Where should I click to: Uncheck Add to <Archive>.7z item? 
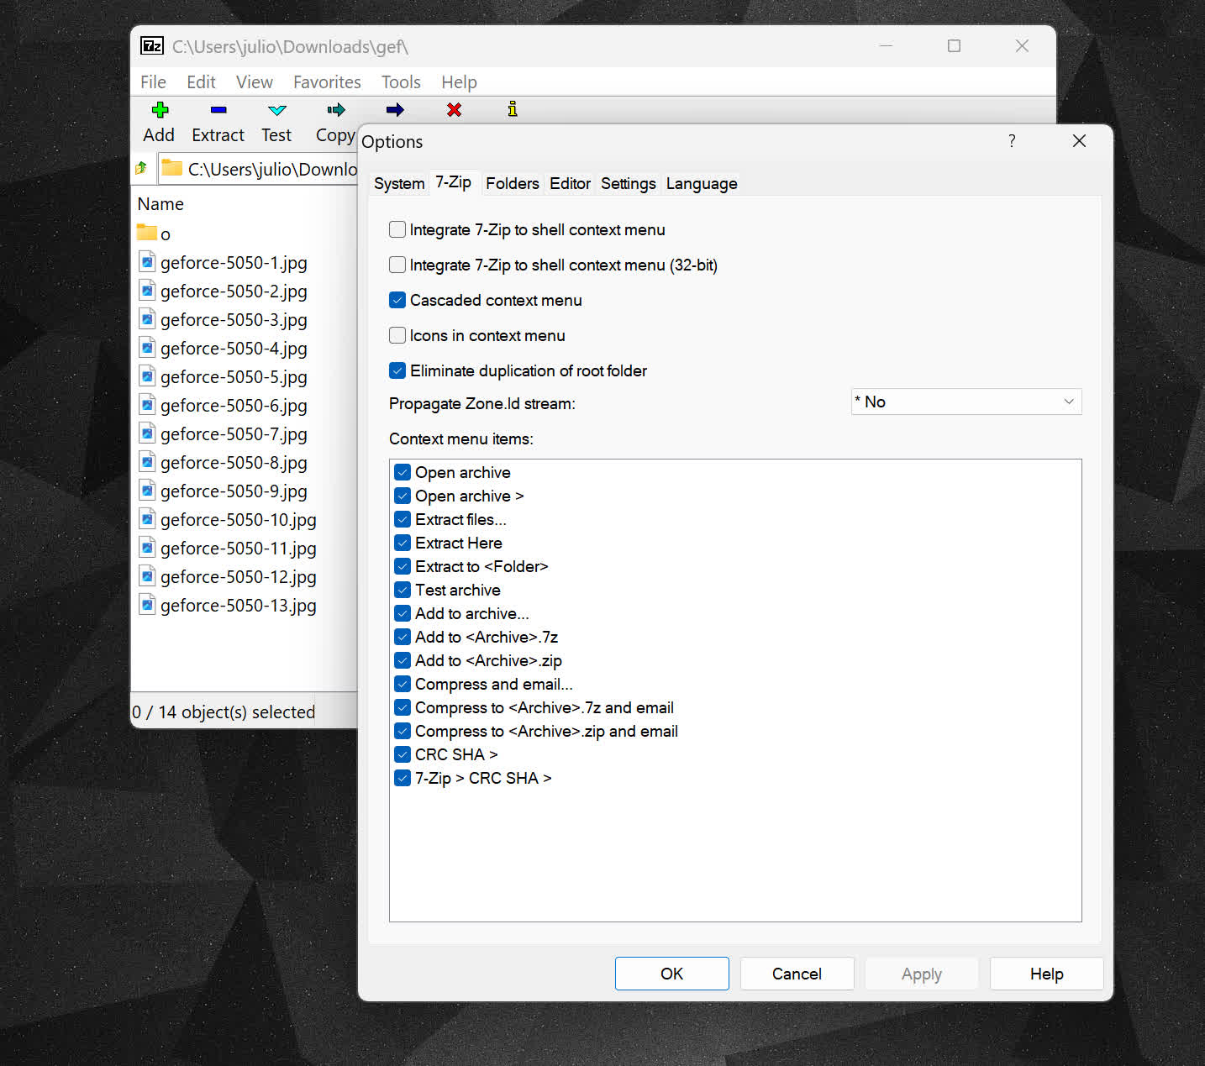click(403, 637)
